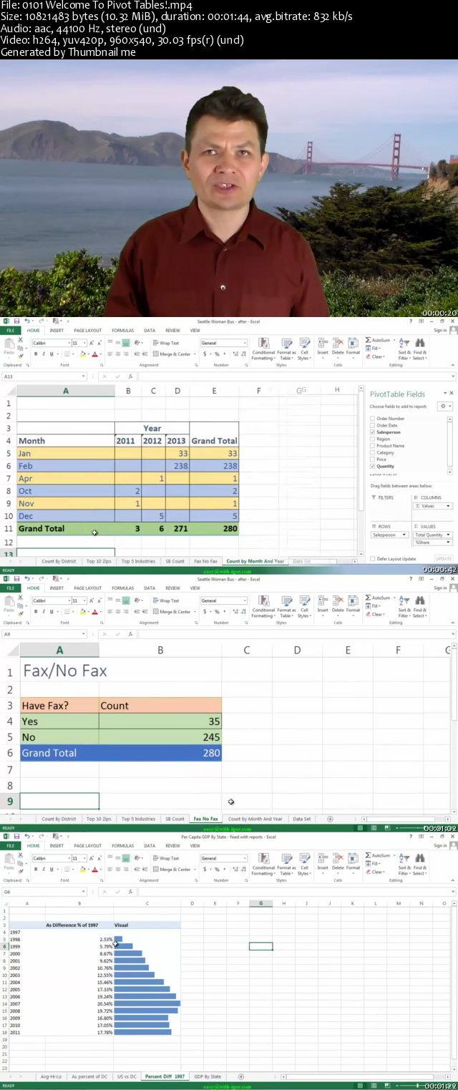
Task: Open the DATA tab in the Fax/No Fax window
Action: click(150, 588)
